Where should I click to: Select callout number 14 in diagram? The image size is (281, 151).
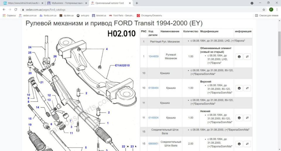click(x=37, y=107)
